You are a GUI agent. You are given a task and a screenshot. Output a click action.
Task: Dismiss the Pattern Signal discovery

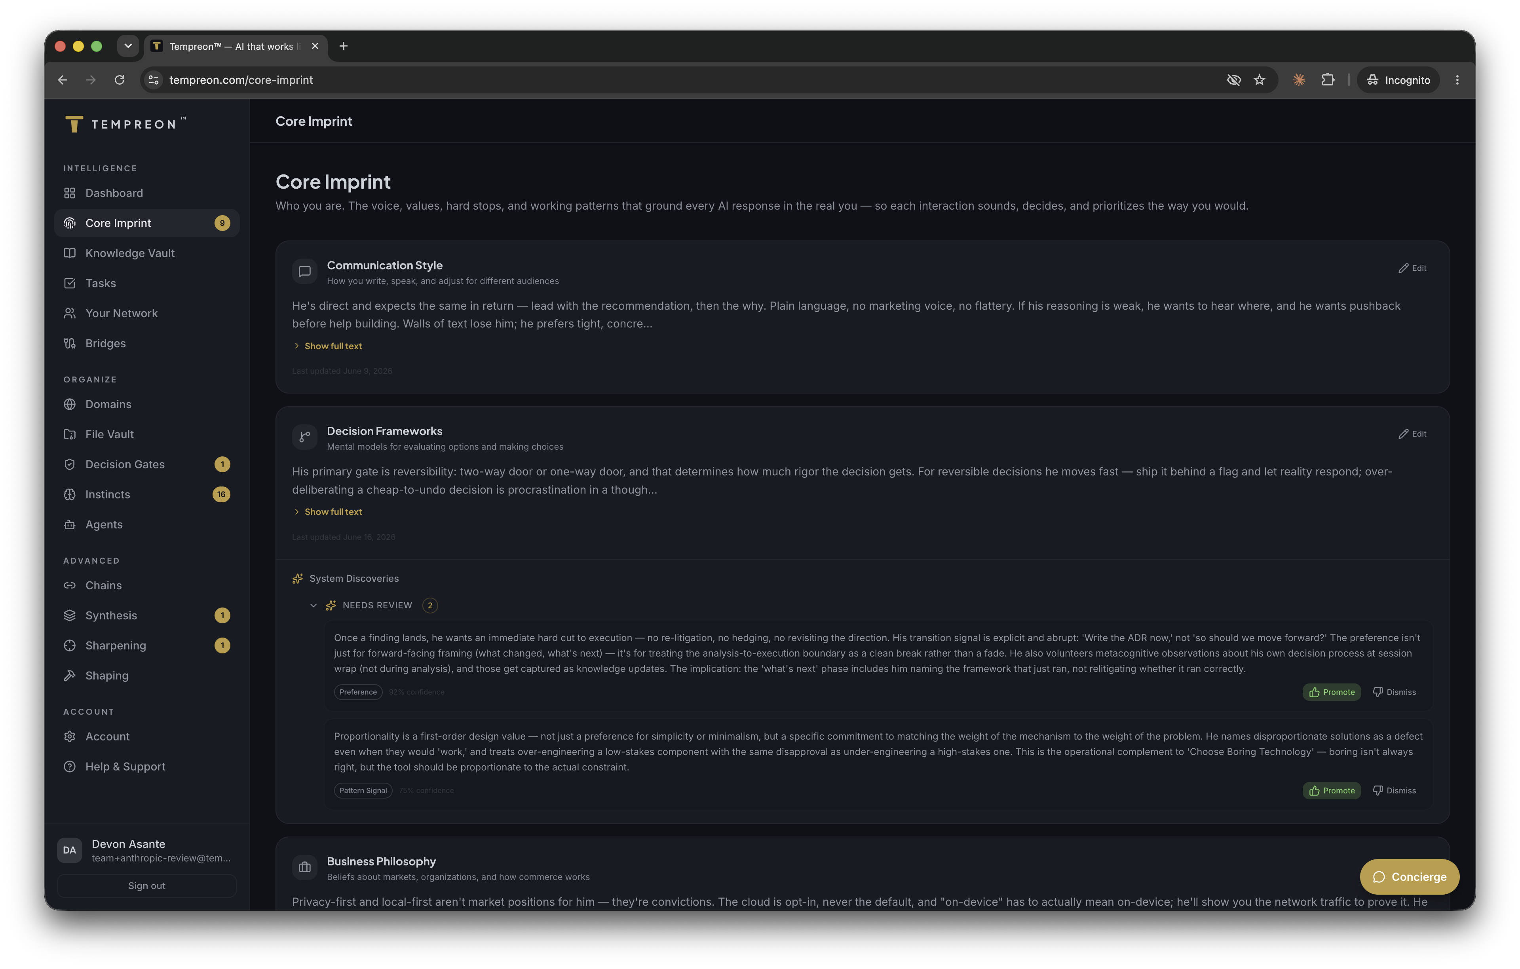(x=1394, y=791)
